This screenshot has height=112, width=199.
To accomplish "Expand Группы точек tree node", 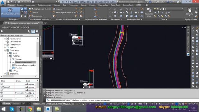I will pyautogui.click(x=5, y=39).
